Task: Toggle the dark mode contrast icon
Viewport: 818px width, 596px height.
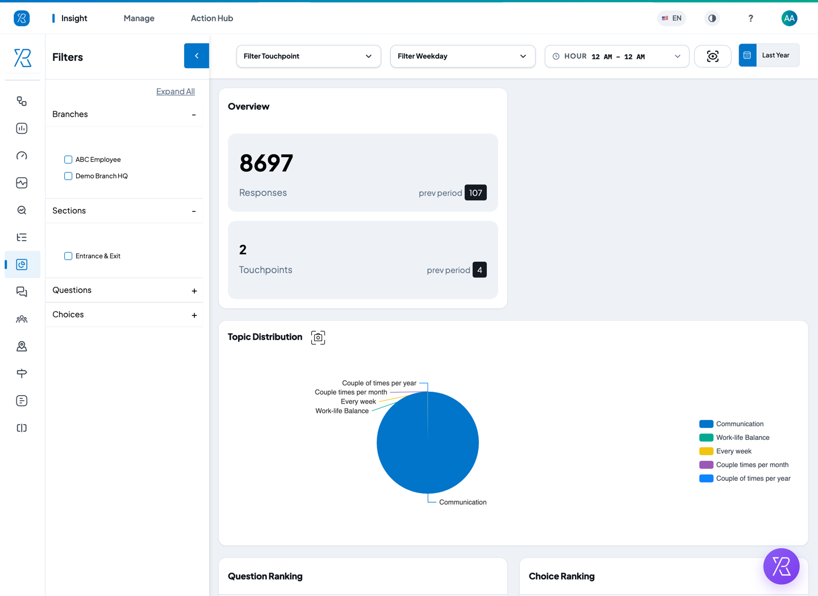Action: click(712, 18)
